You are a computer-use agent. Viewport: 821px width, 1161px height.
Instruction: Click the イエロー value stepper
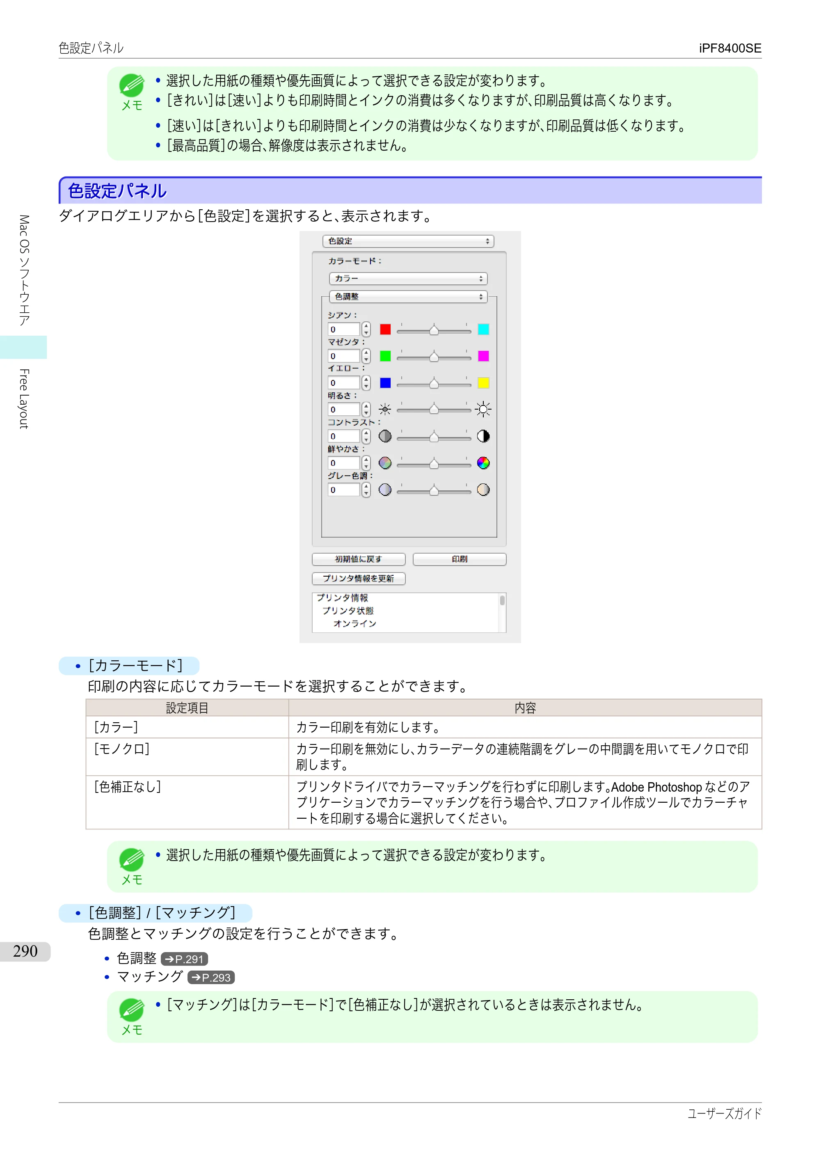click(x=366, y=383)
